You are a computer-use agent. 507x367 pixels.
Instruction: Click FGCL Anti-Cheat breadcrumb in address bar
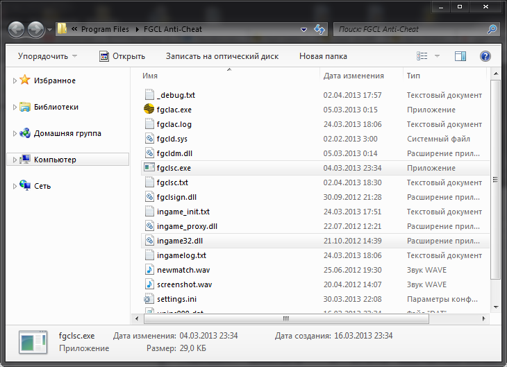[x=173, y=29]
